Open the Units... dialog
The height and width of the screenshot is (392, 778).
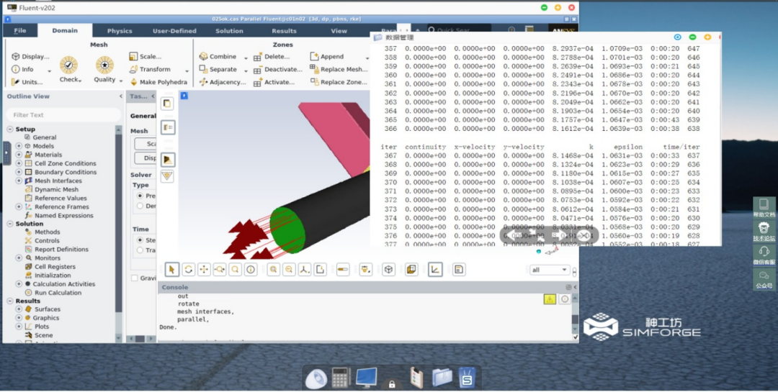click(x=27, y=82)
